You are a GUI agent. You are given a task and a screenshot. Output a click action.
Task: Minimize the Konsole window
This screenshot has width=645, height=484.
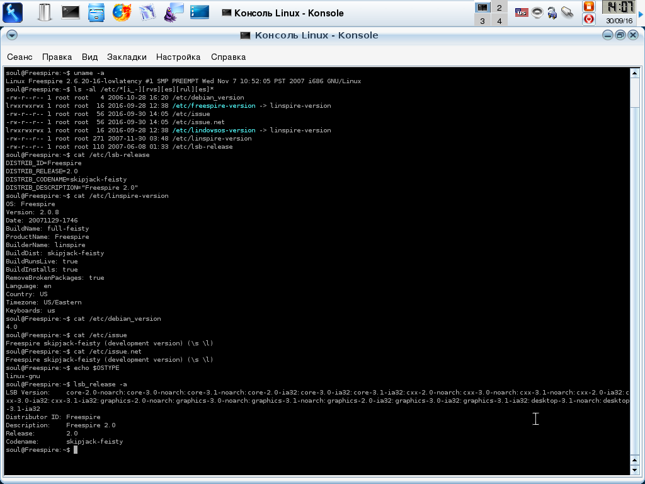click(608, 35)
